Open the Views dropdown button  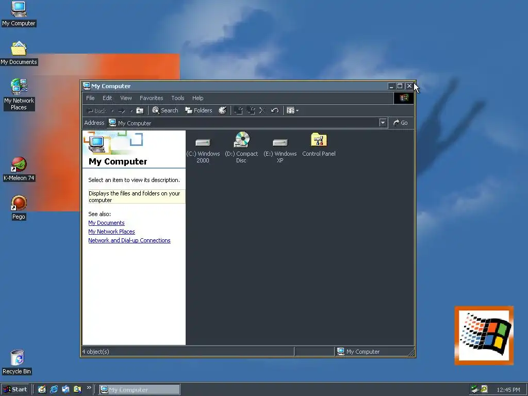pyautogui.click(x=292, y=110)
